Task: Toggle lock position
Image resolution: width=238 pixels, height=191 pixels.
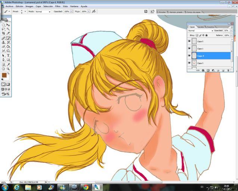Action: point(203,35)
